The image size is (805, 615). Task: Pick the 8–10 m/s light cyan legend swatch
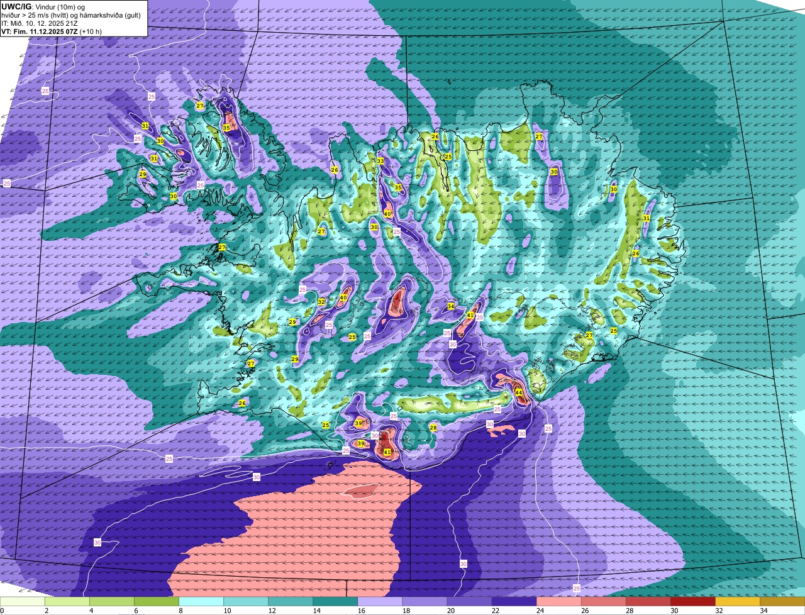[201, 601]
